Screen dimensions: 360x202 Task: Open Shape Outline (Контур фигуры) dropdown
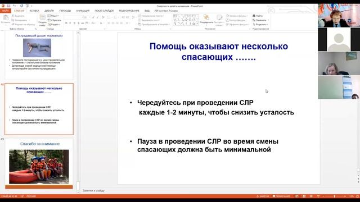[x=236, y=20]
